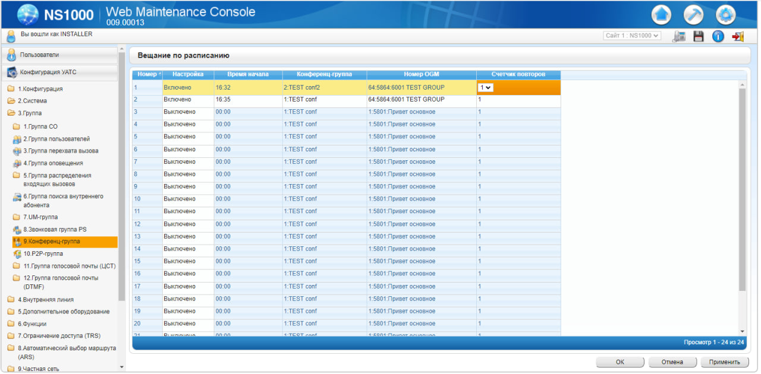Click the folder icon of 1.Группа СО
761x374 pixels.
[x=17, y=127]
